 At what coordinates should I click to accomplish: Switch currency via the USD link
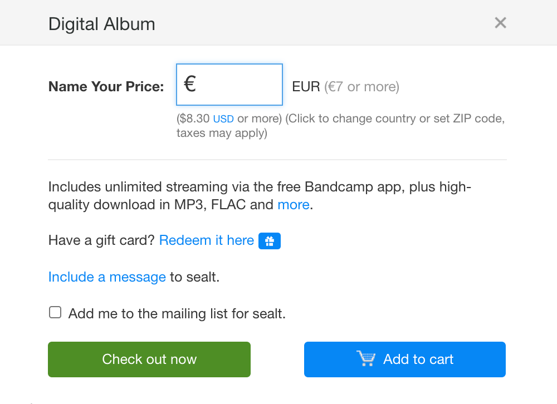click(223, 119)
